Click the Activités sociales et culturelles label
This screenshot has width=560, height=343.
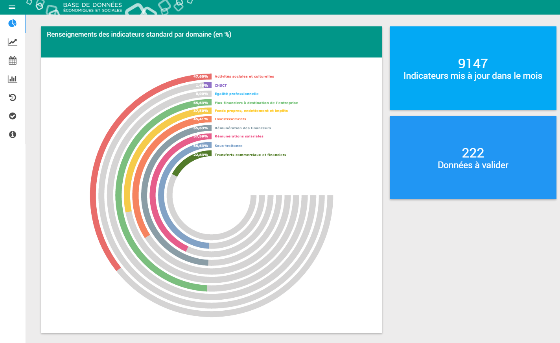pos(244,76)
